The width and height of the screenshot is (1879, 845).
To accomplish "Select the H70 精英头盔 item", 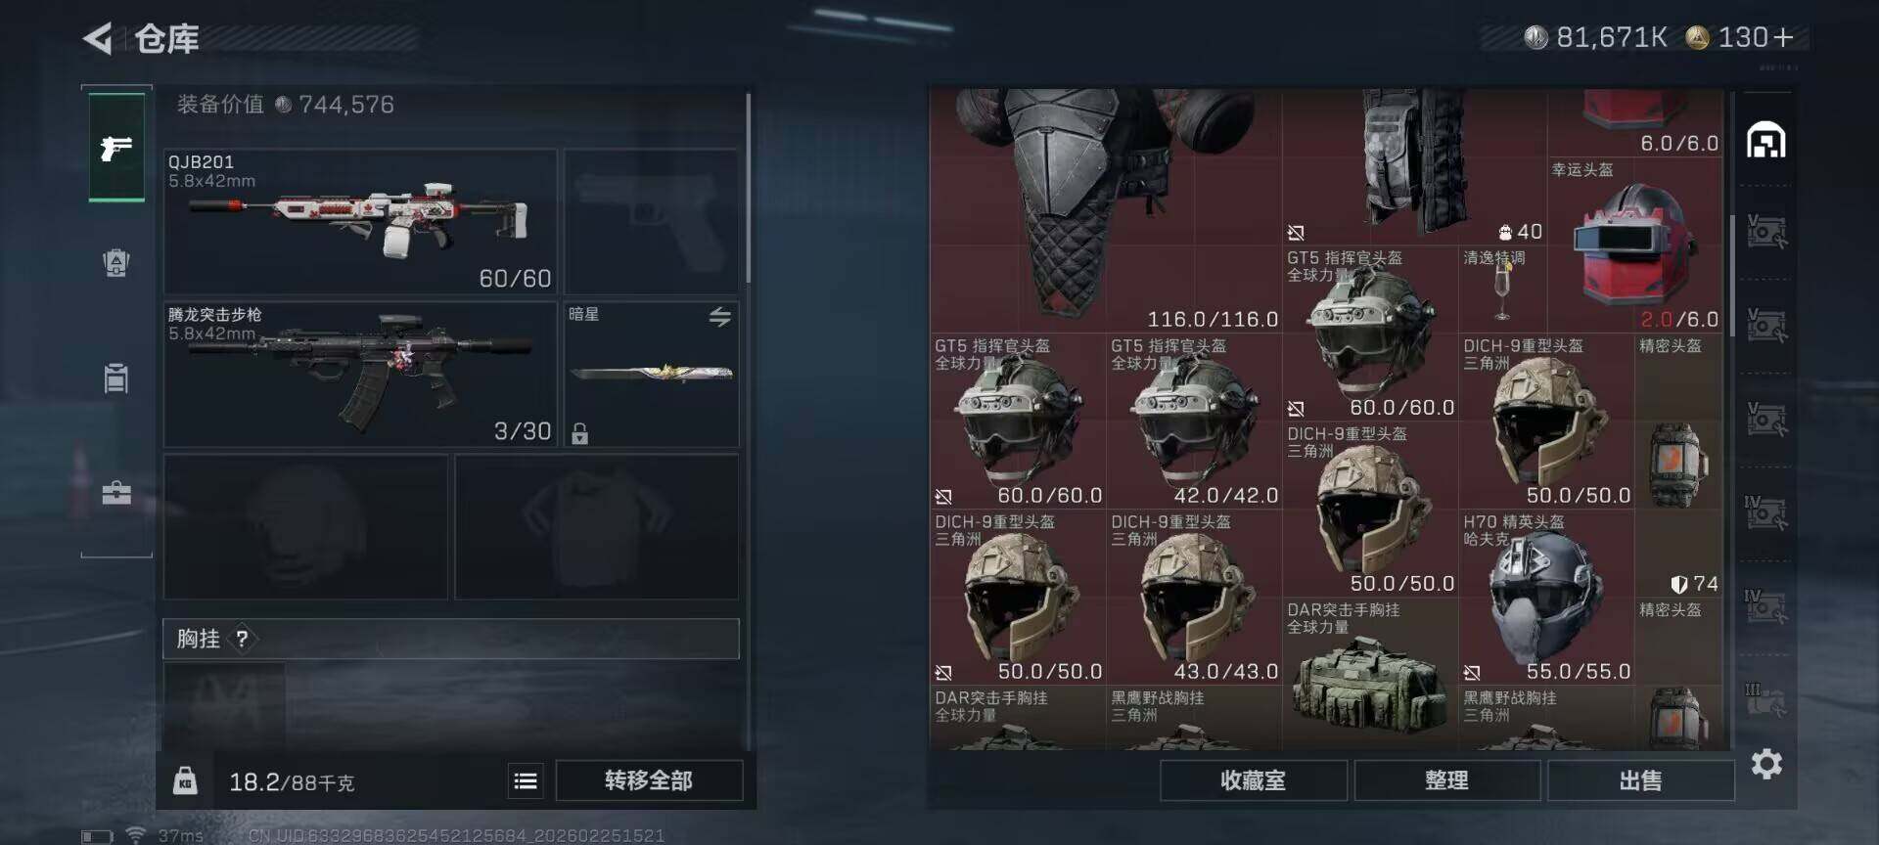I will [1546, 597].
